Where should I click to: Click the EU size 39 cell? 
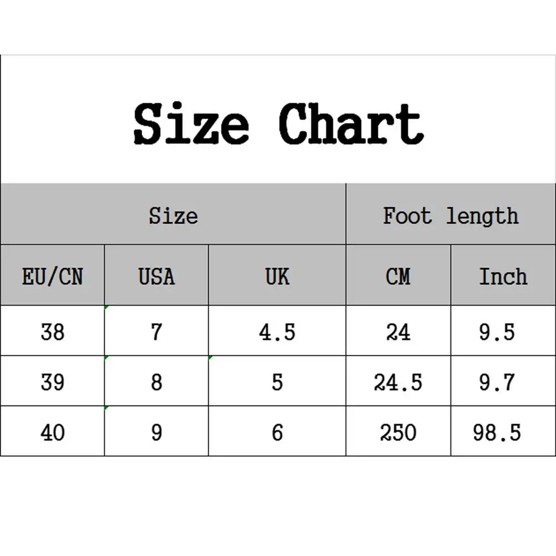(52, 382)
